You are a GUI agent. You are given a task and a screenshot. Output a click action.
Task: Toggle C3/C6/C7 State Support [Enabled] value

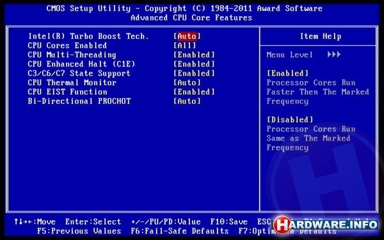[x=194, y=74]
